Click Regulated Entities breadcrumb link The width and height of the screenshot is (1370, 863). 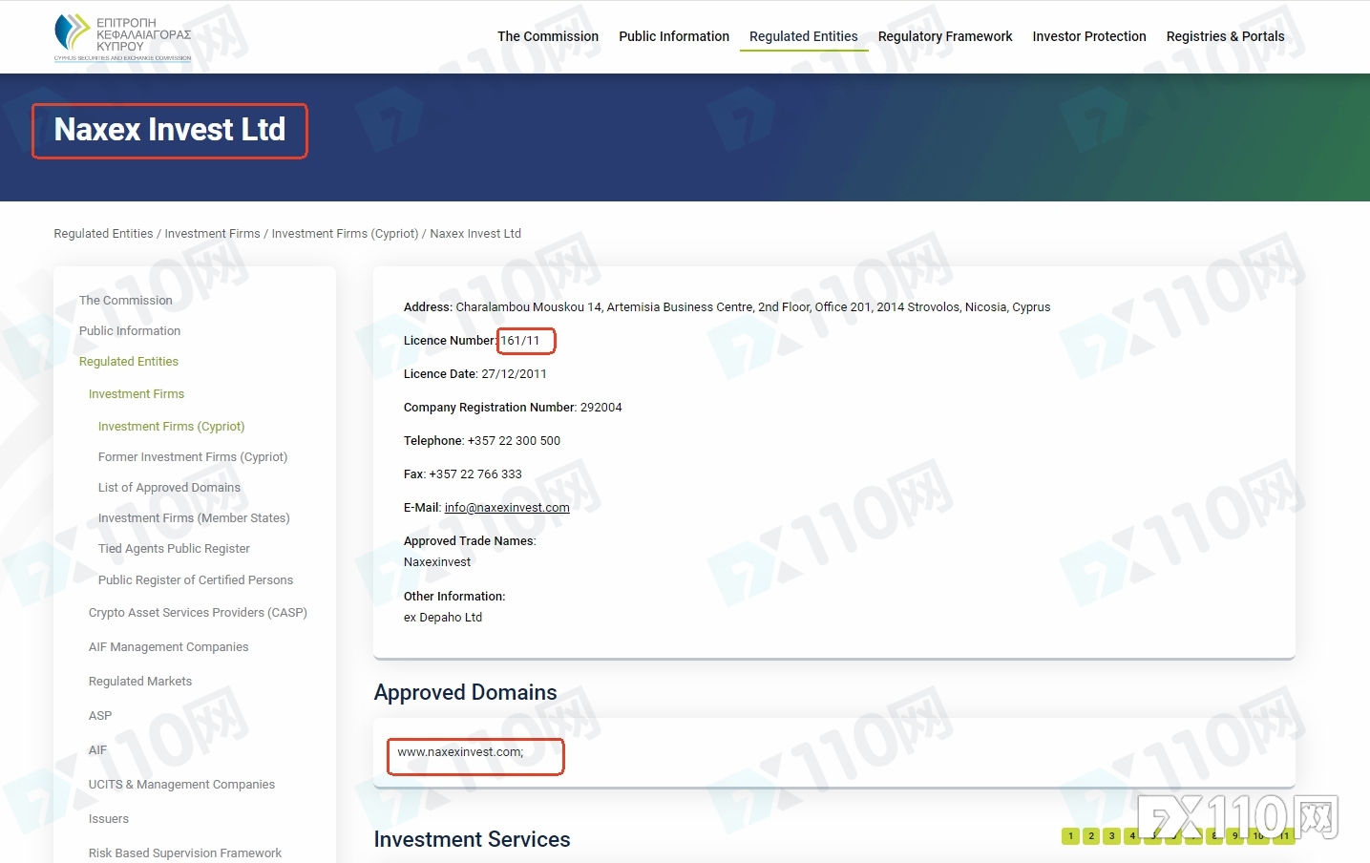(103, 234)
